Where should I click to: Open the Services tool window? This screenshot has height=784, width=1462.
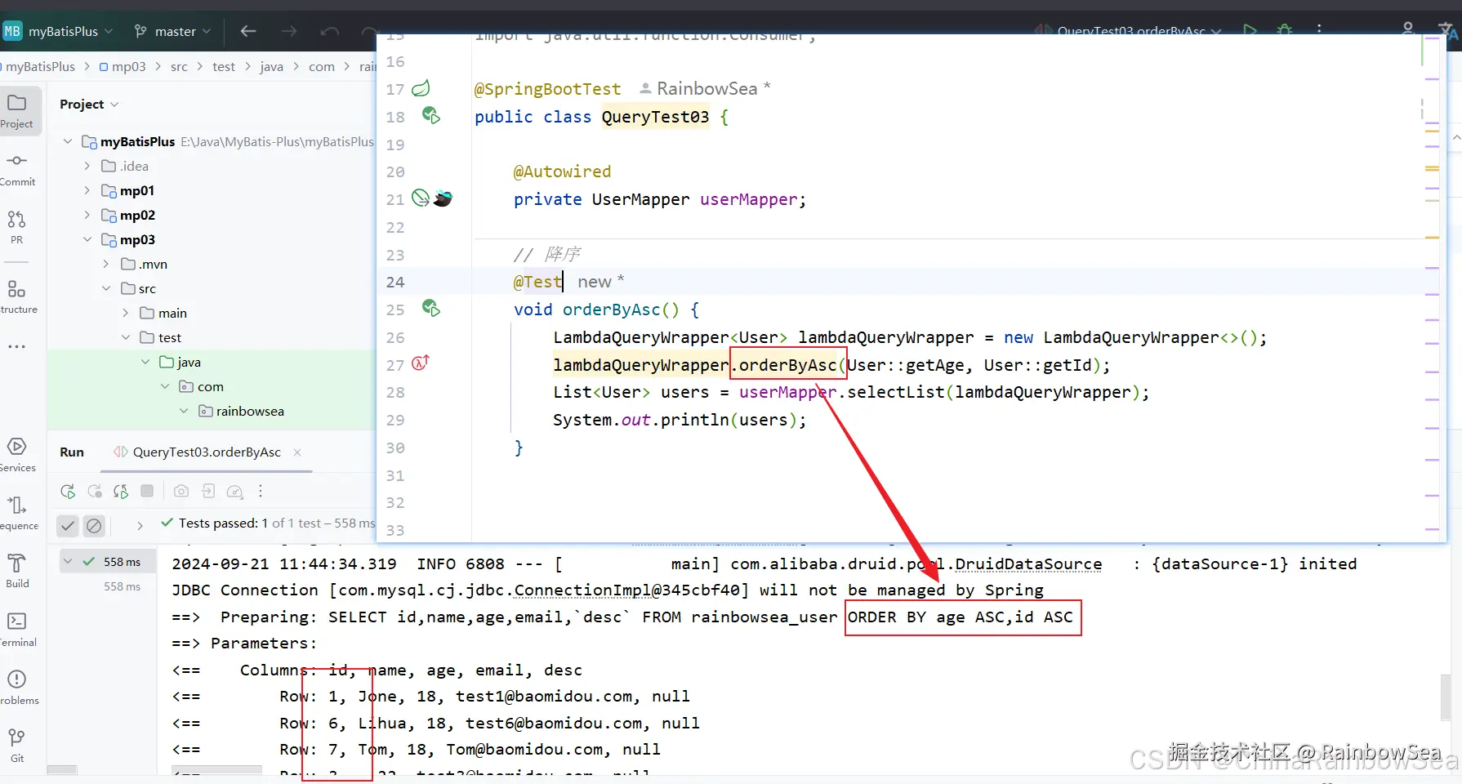click(x=17, y=455)
